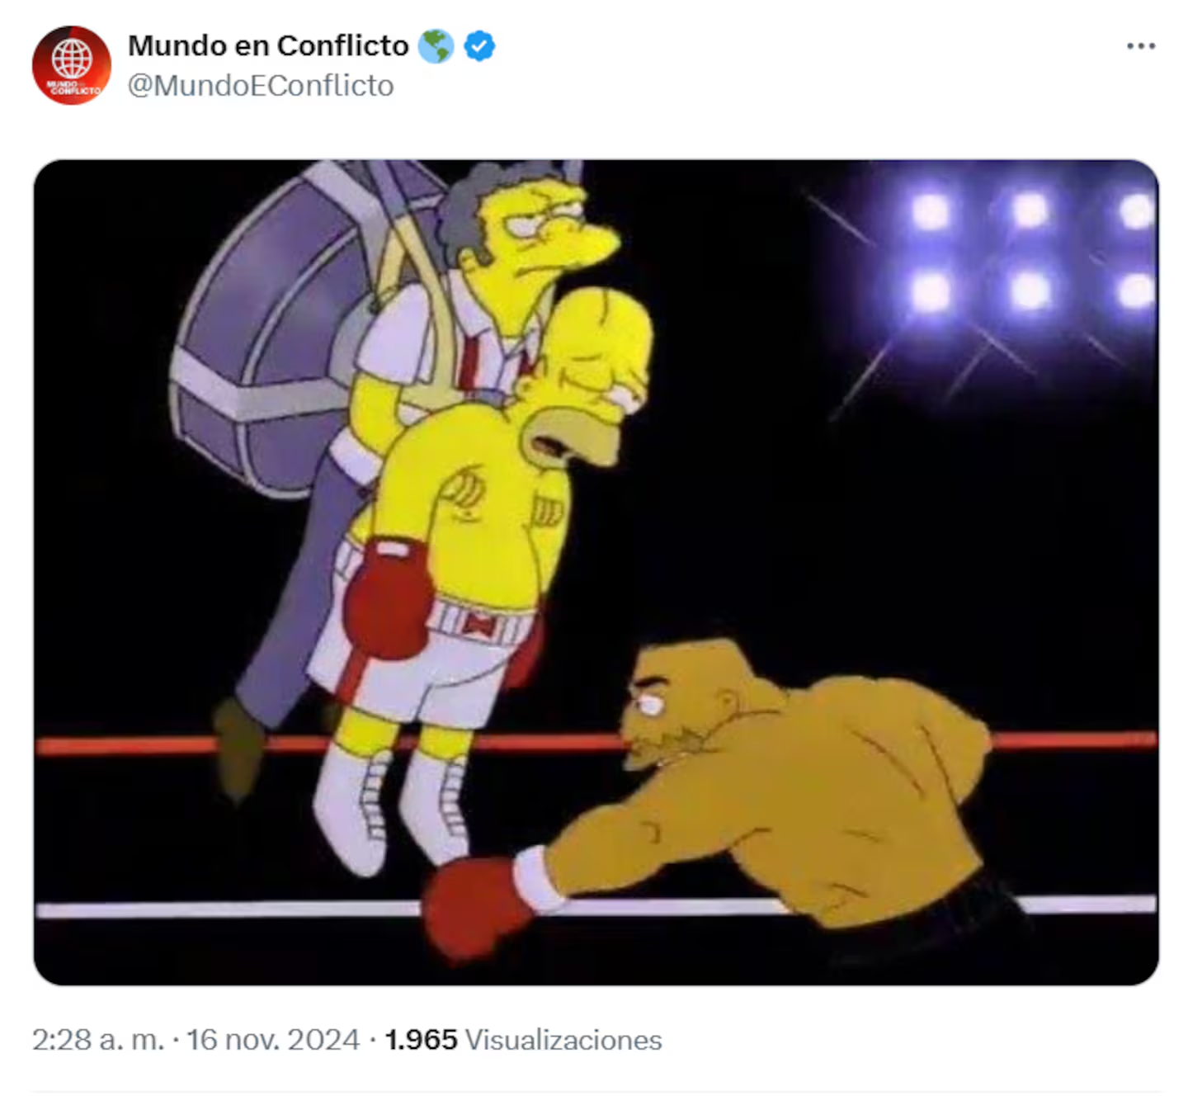Open the 1.965 Visualizaciones view count
This screenshot has width=1188, height=1096.
[x=523, y=1039]
